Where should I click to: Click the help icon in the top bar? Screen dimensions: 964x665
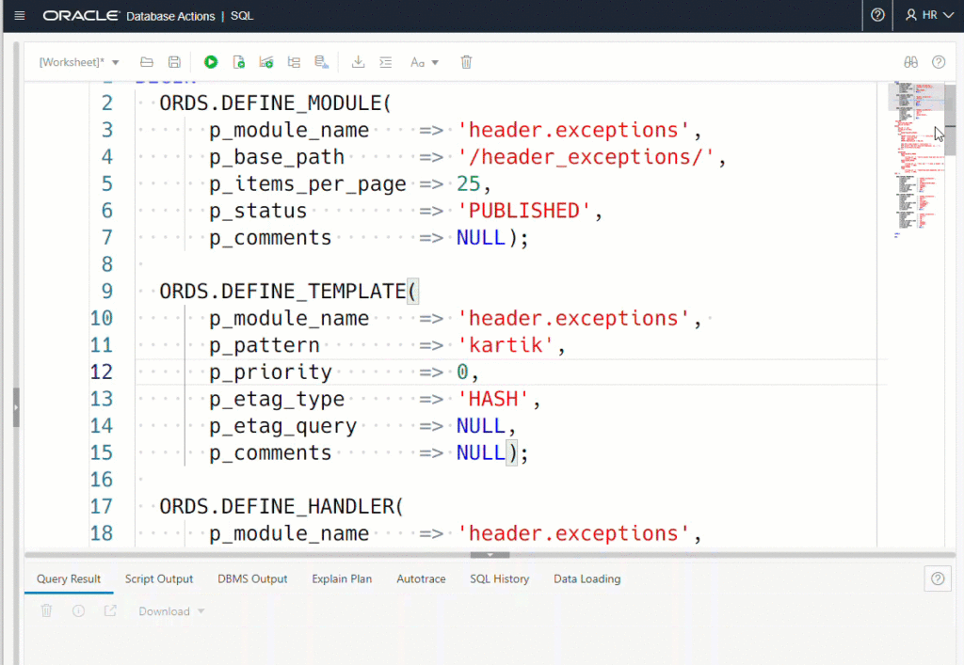pos(876,15)
